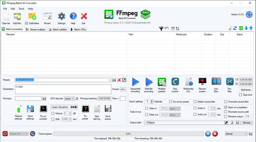The width and height of the screenshot is (256, 142).
Task: Click the filter funnel icon
Action: pos(161,29)
